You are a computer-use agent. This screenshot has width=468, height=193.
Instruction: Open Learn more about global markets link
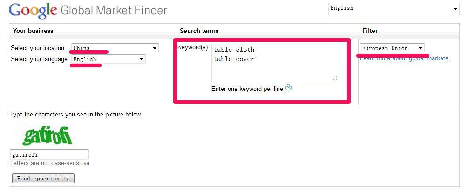404,58
